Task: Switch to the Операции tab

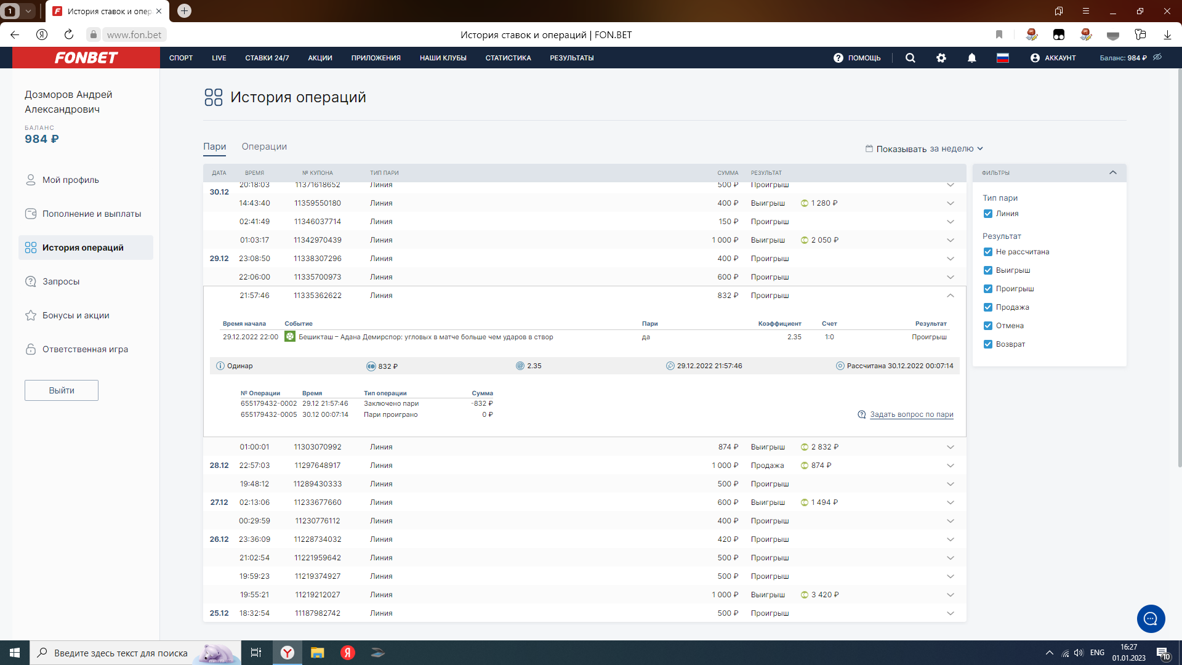Action: click(x=264, y=147)
